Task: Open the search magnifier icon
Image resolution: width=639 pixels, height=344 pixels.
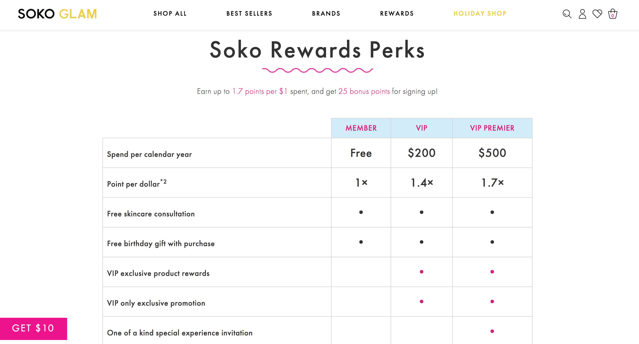Action: click(567, 14)
